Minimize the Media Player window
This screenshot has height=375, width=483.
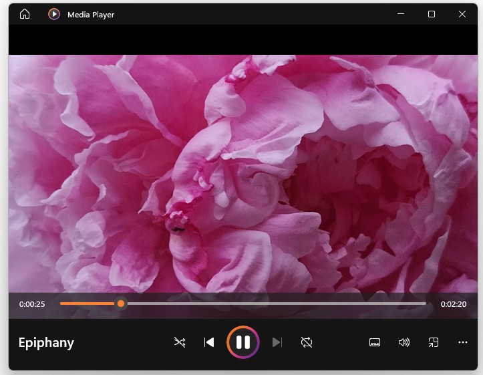[401, 14]
